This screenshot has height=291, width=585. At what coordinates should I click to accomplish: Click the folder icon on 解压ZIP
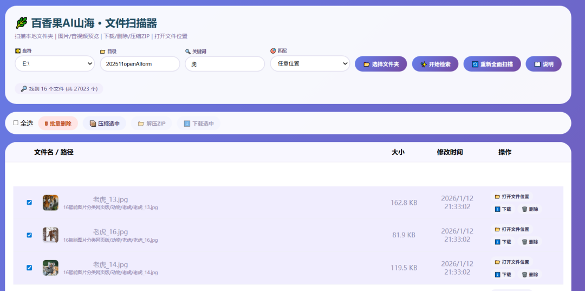click(141, 124)
